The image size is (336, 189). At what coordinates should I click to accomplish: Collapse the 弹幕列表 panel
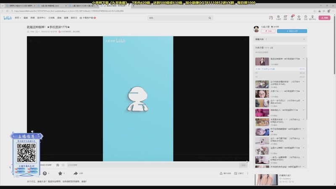[304, 39]
